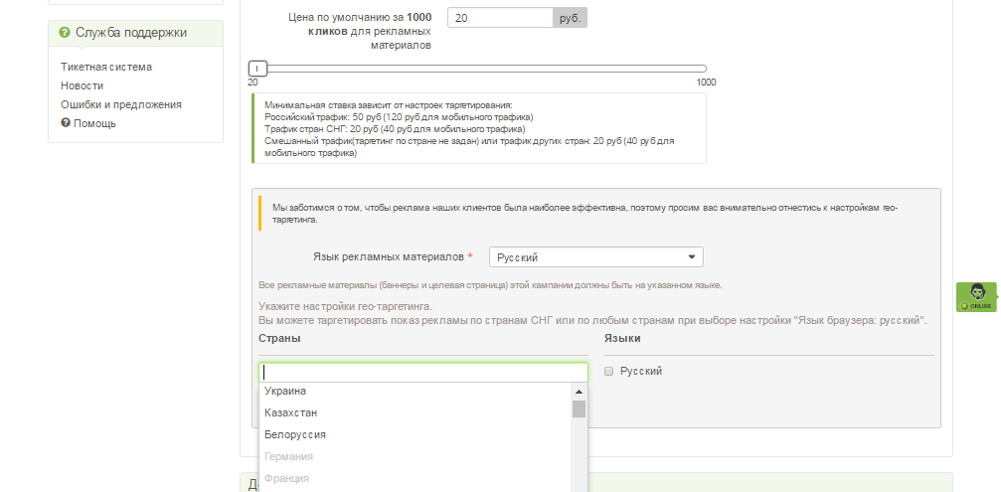Screen dimensions: 1001x492
Task: Open the Новости link
Action: click(82, 85)
